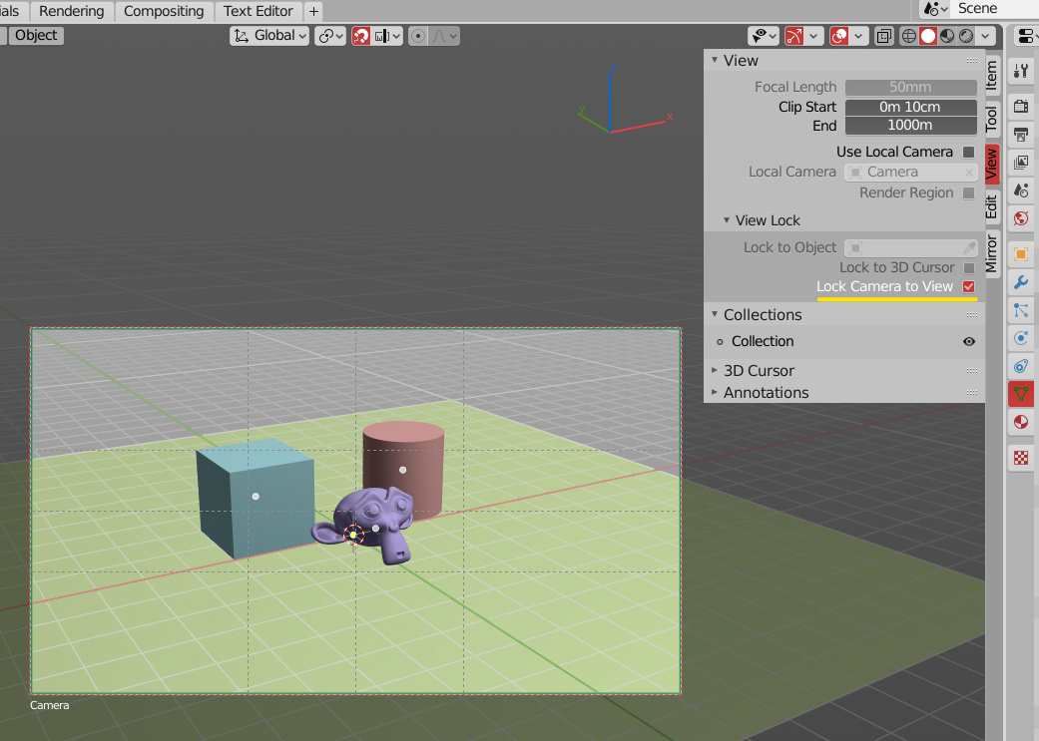Open the overlays options dropdown arrow
The width and height of the screenshot is (1039, 741).
[859, 36]
